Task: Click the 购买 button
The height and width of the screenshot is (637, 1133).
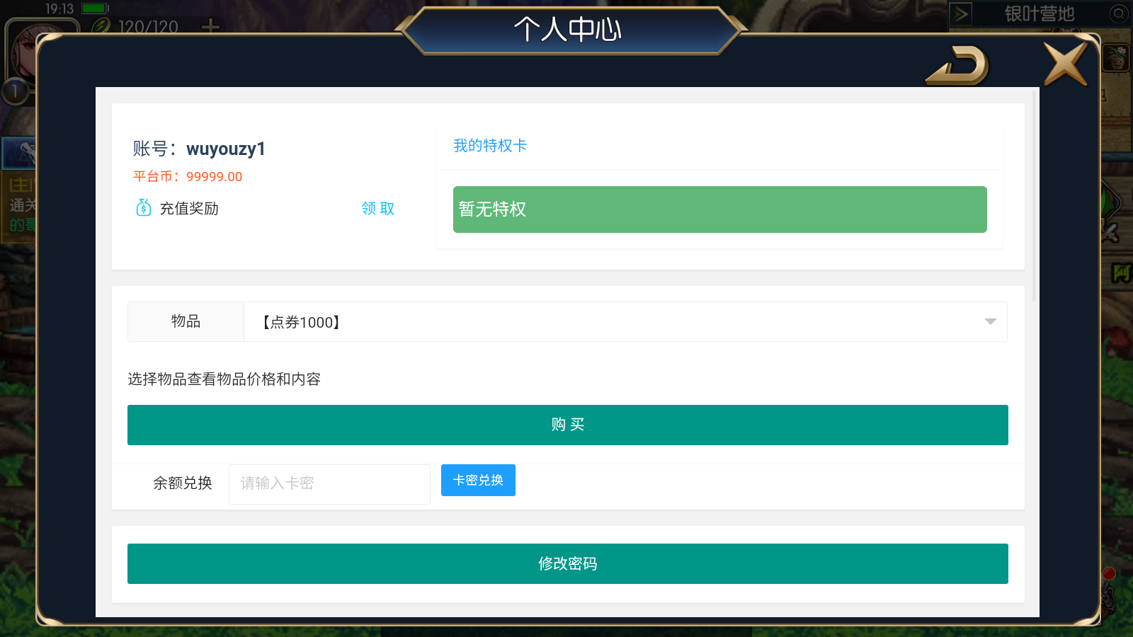Action: (568, 425)
